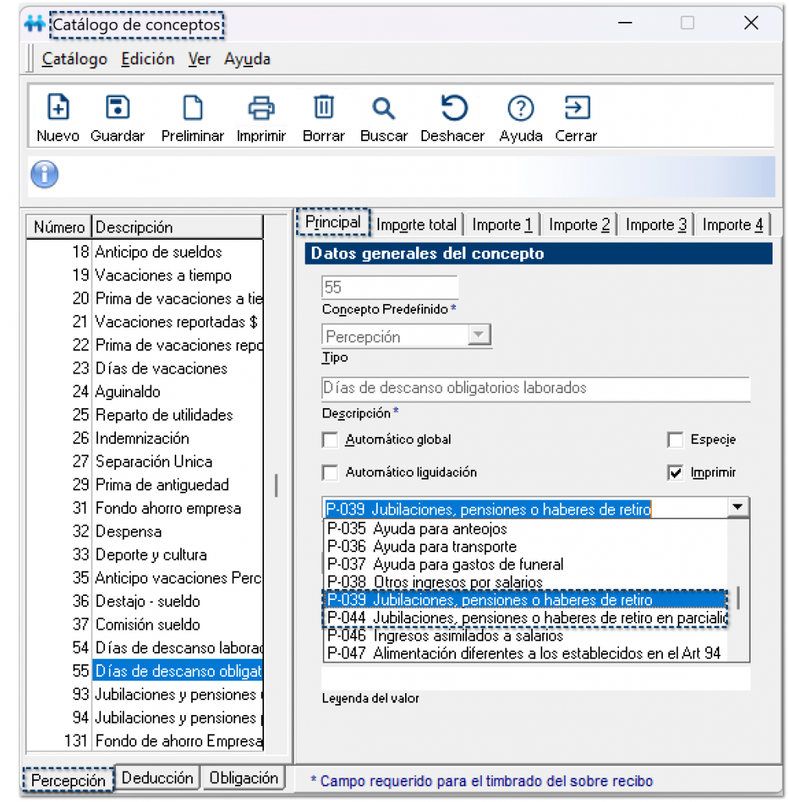Image resolution: width=789 pixels, height=802 pixels.
Task: Switch to the Deducción tab
Action: (x=157, y=779)
